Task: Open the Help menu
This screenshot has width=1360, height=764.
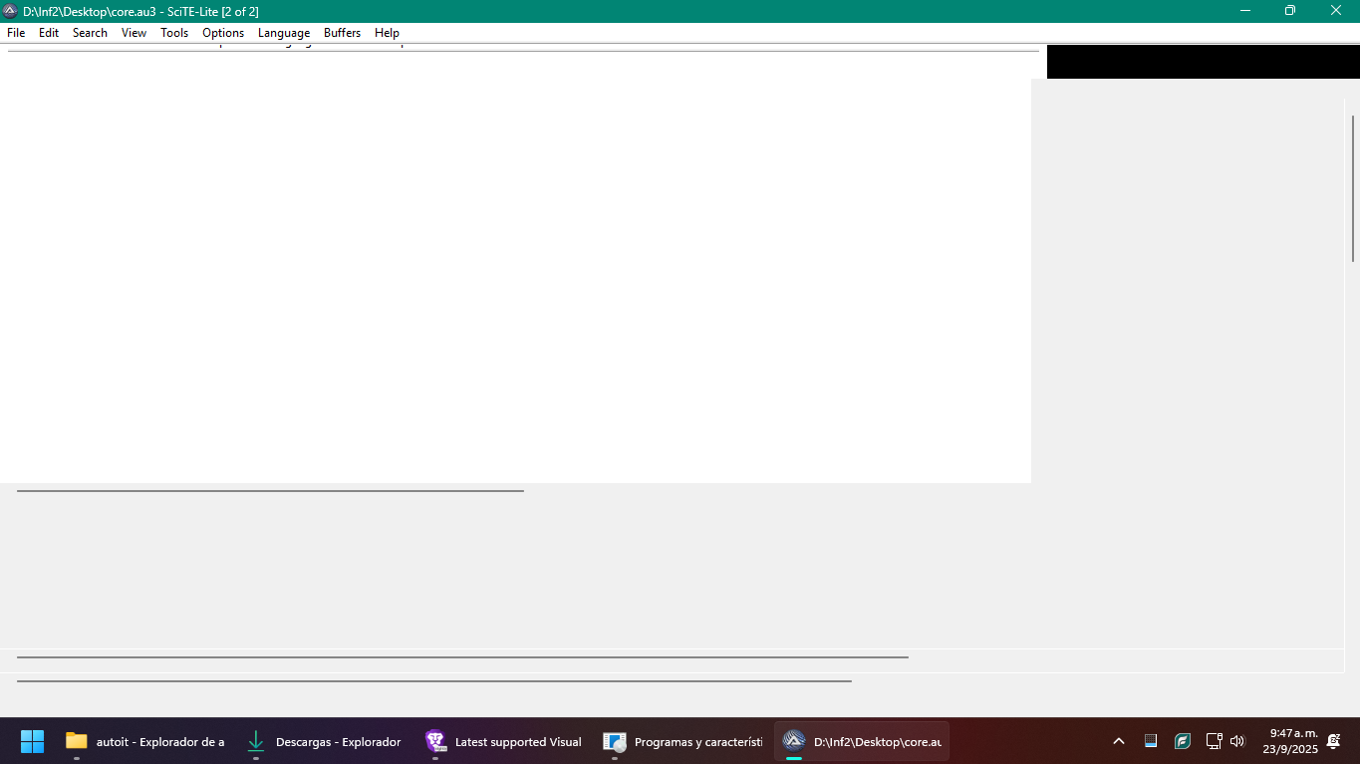Action: (387, 33)
